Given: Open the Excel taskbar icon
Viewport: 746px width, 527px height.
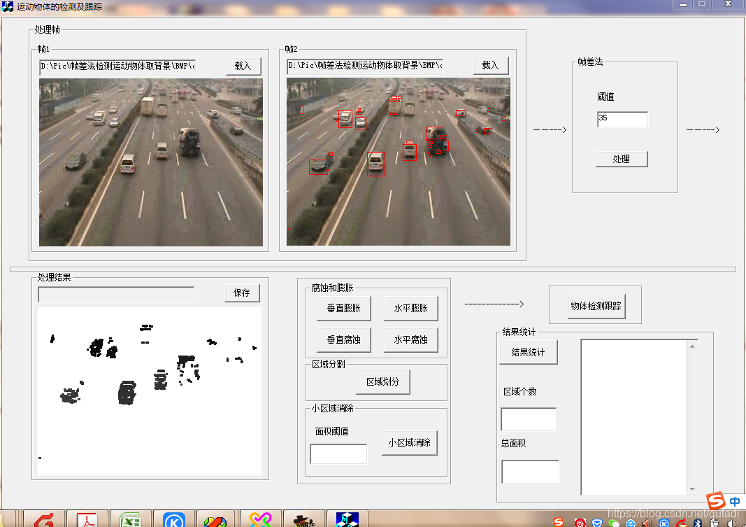Looking at the screenshot, I should tap(130, 519).
